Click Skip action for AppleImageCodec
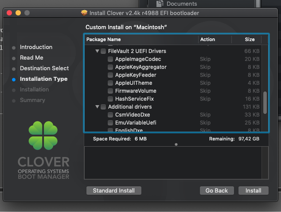Screen dimensions: 281x212 pos(205,59)
